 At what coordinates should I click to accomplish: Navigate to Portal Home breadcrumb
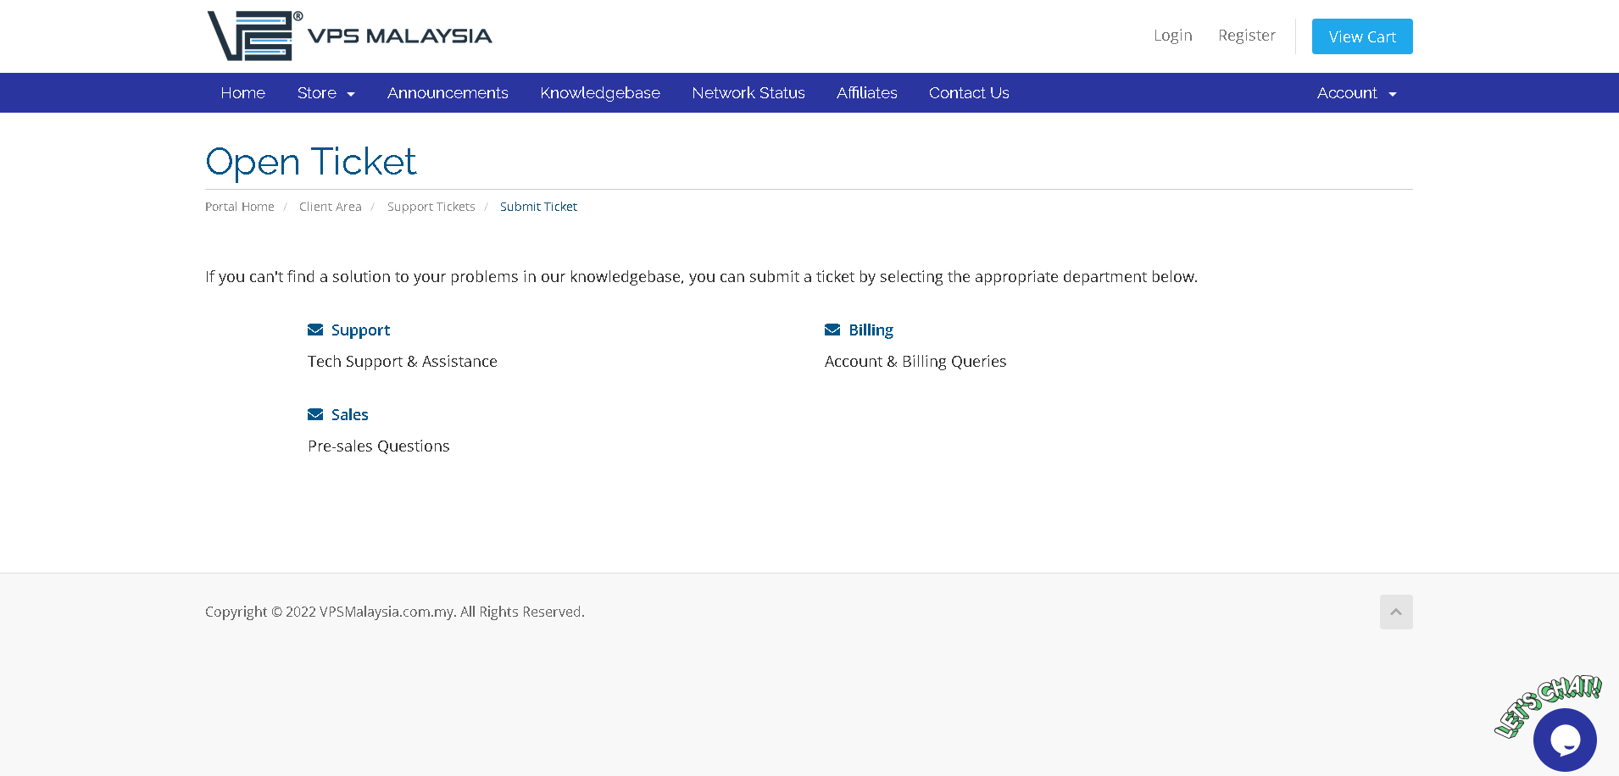point(240,207)
